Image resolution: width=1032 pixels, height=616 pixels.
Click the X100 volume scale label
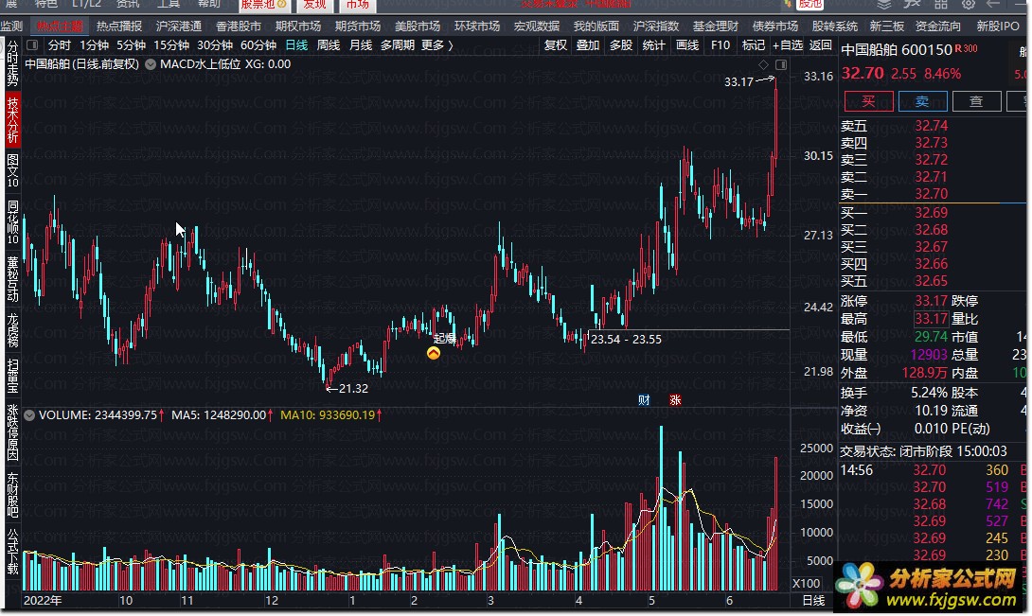807,584
